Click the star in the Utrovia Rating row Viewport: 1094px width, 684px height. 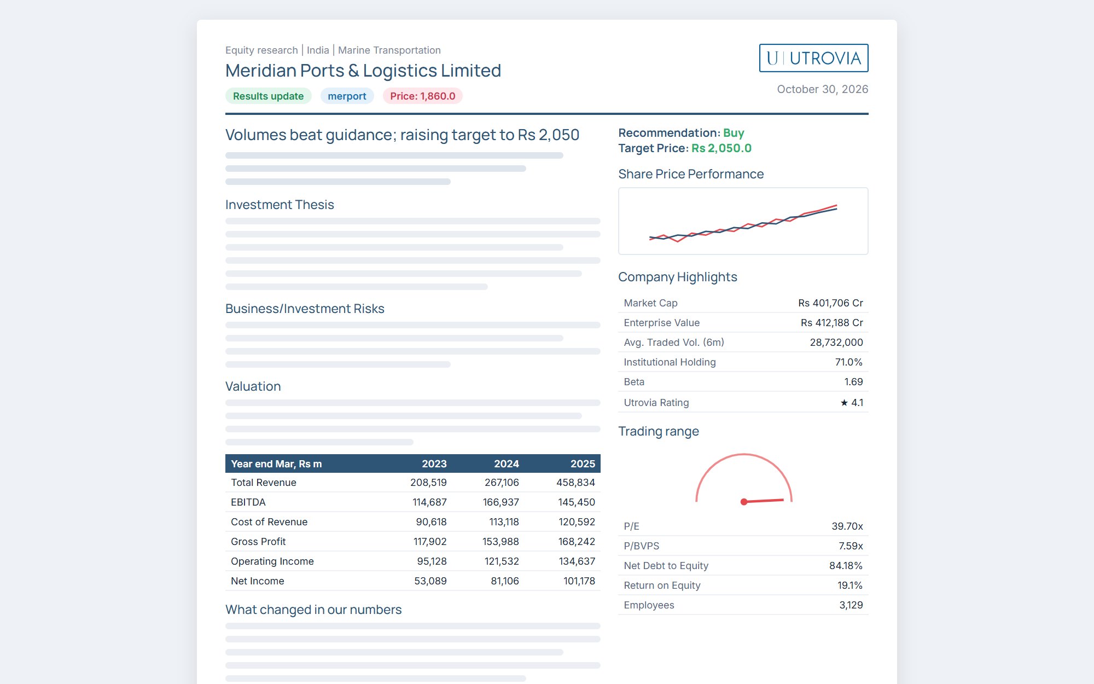pyautogui.click(x=844, y=403)
